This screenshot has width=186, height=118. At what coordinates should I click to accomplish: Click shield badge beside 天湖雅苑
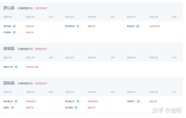click(x=14, y=32)
